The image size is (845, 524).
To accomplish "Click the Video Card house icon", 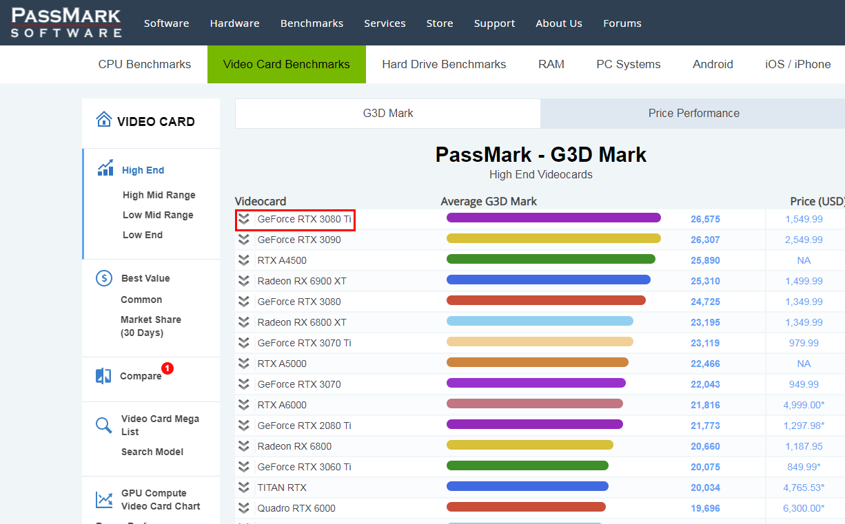I will [x=104, y=120].
